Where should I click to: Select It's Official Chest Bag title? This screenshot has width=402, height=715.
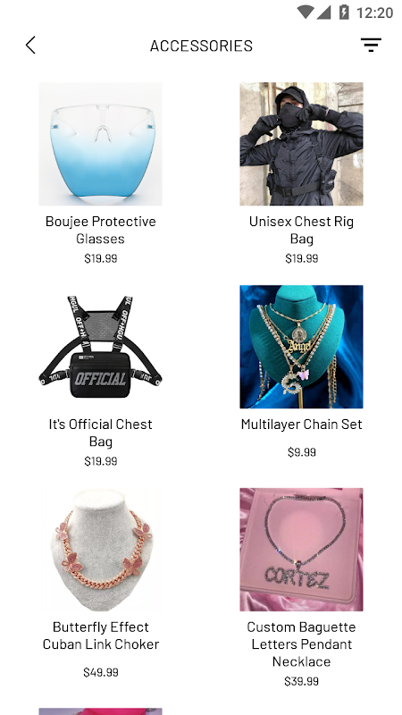(x=100, y=433)
